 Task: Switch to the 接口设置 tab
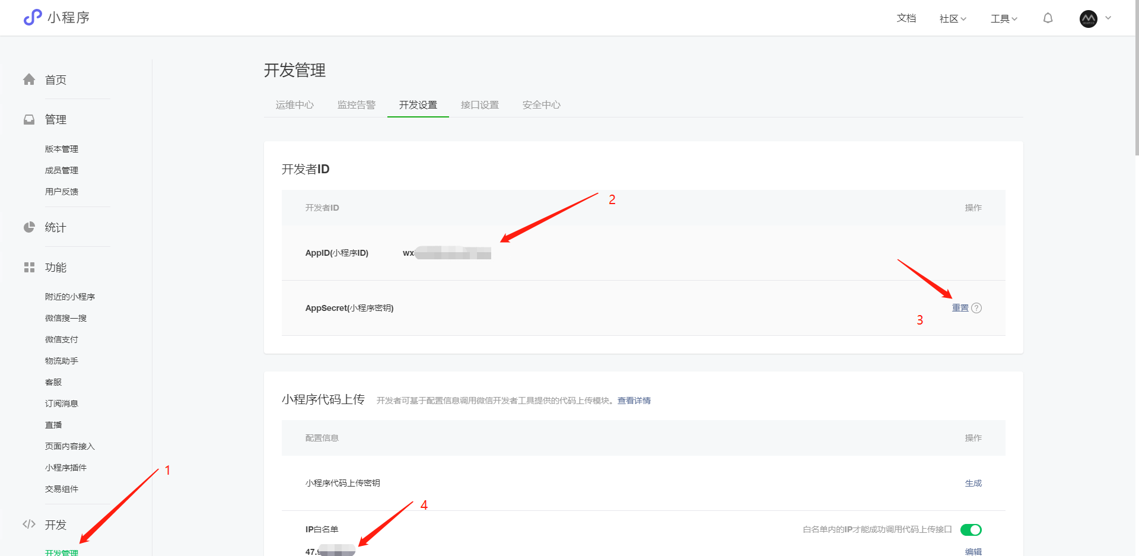[x=480, y=105]
